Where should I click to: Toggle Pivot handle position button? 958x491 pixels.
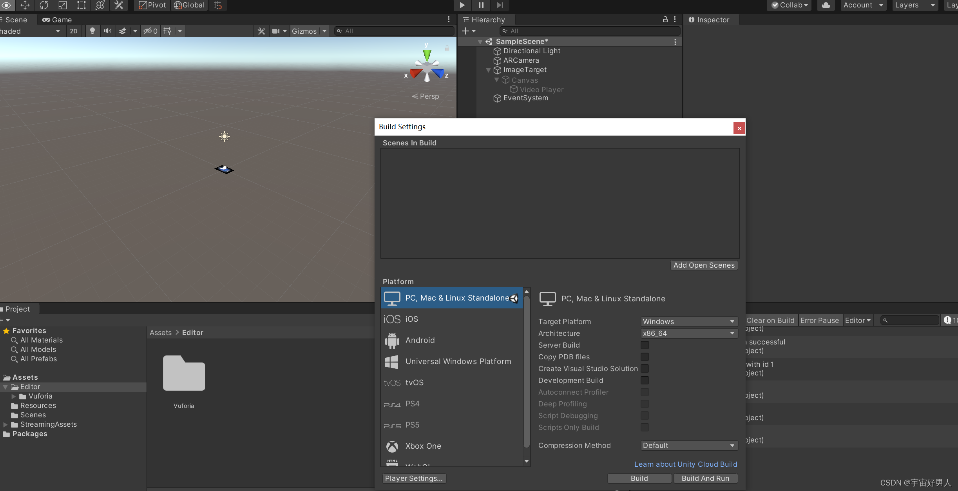coord(152,5)
